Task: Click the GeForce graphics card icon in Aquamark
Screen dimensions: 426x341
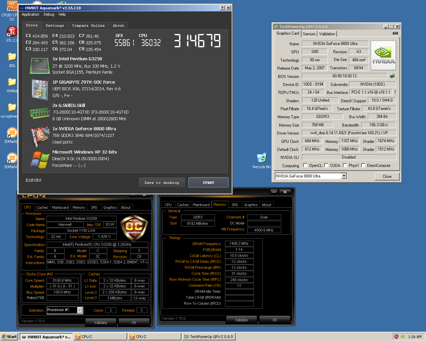Action: click(x=40, y=137)
